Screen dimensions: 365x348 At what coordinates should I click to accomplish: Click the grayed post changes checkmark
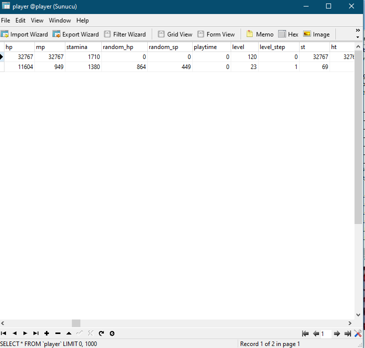(x=79, y=333)
